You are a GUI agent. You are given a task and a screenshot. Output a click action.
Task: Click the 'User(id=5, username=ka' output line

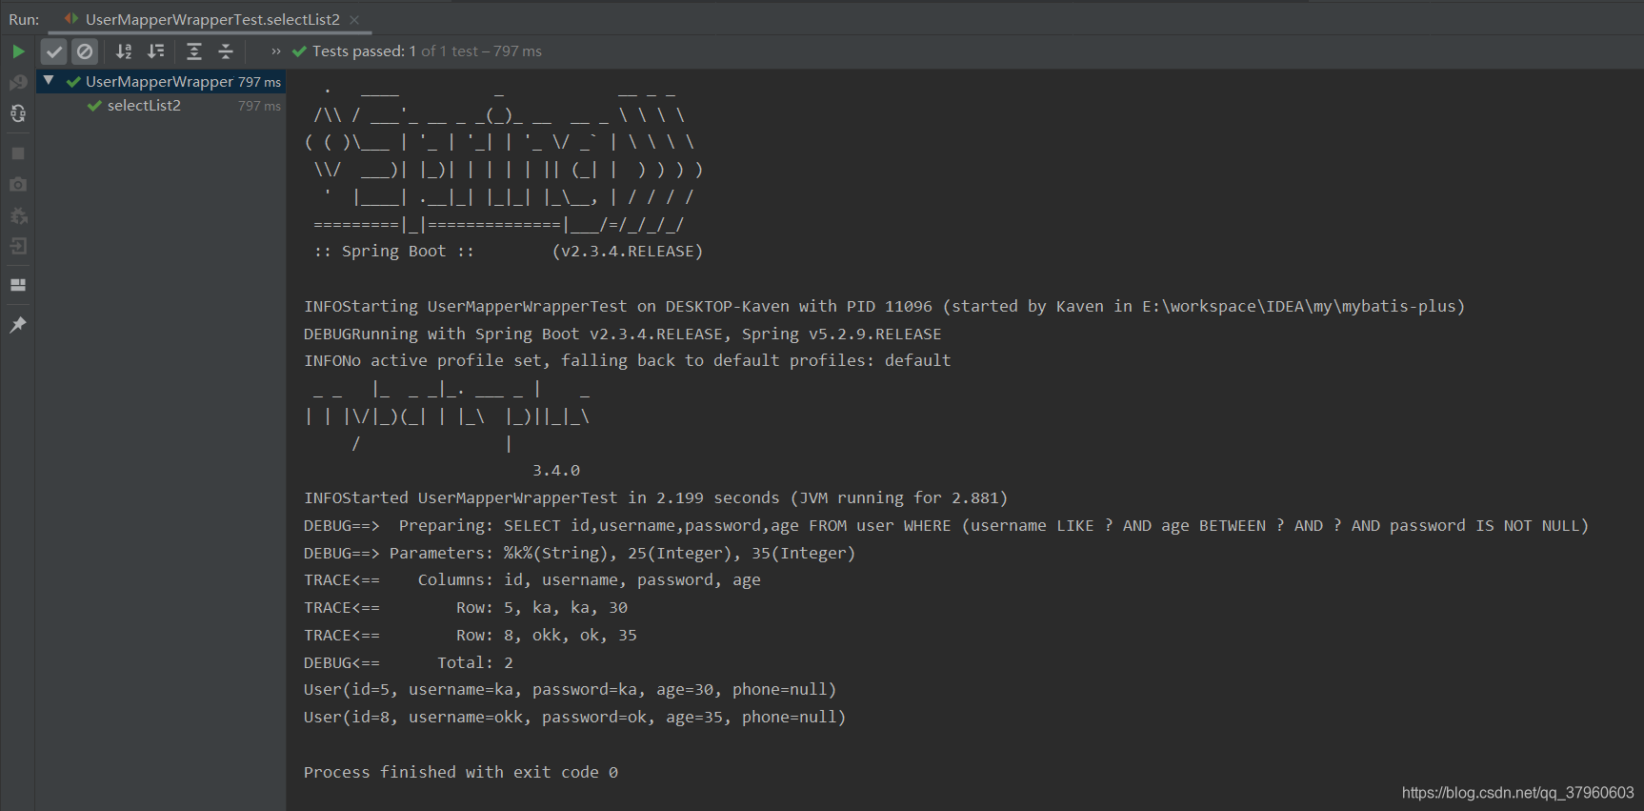[x=571, y=690]
